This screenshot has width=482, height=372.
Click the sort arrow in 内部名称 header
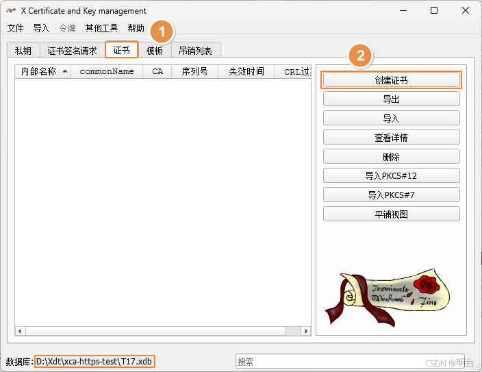(65, 71)
